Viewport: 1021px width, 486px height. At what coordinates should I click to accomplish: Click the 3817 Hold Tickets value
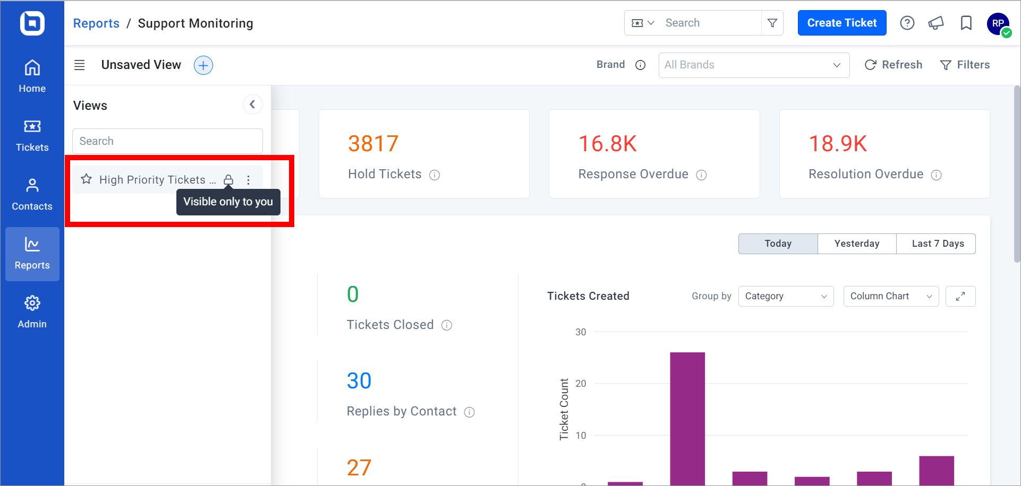[x=373, y=144]
